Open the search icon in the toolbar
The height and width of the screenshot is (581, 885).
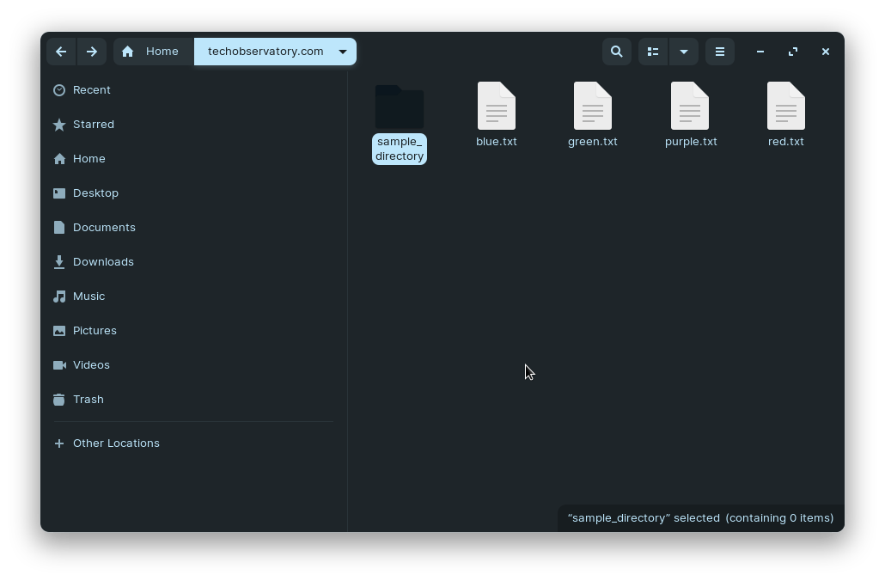pos(616,52)
